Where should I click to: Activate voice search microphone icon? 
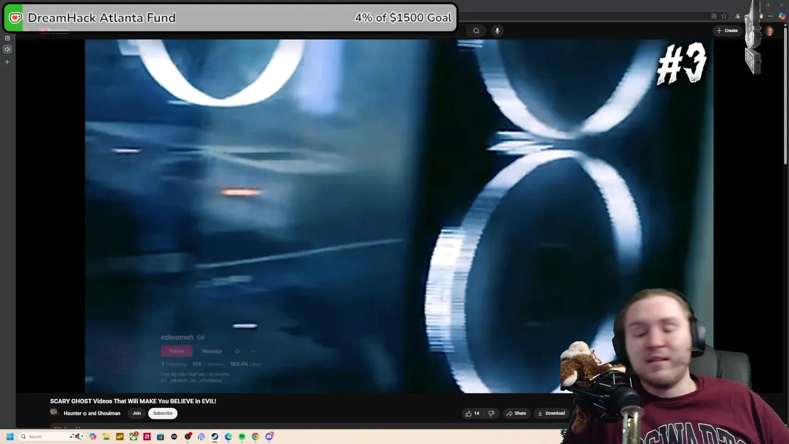497,30
